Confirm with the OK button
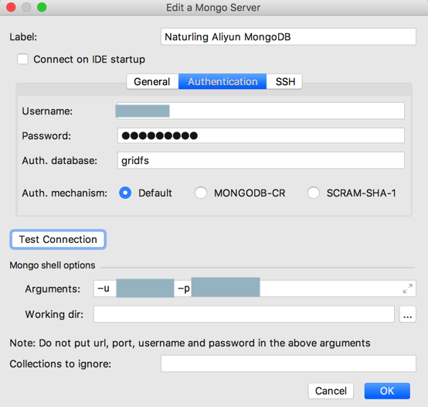The width and height of the screenshot is (428, 407). point(387,391)
